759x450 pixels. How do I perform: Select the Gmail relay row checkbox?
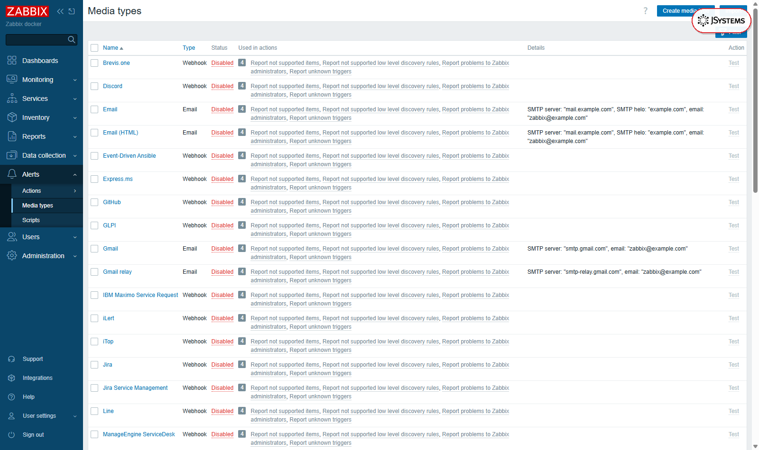94,272
